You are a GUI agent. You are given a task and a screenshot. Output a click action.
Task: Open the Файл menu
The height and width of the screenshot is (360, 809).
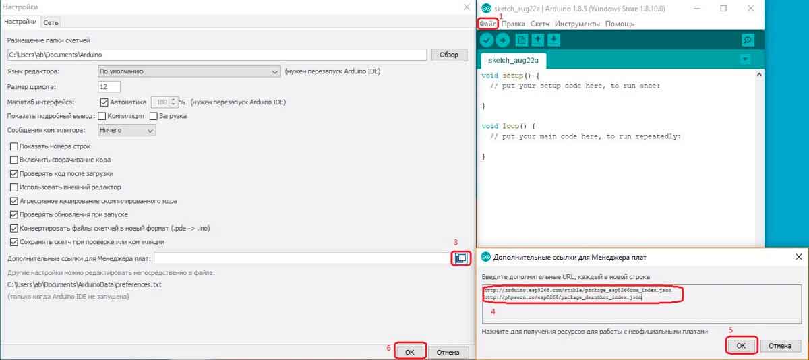[x=488, y=24]
